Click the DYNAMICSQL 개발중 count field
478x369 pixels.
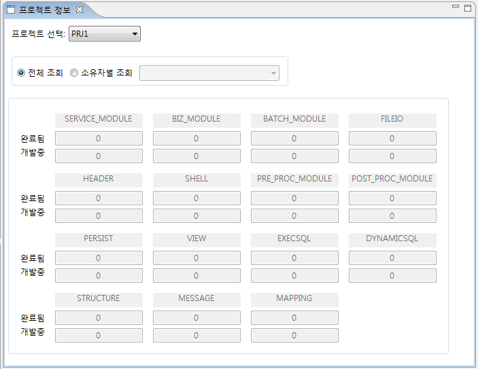tap(392, 276)
